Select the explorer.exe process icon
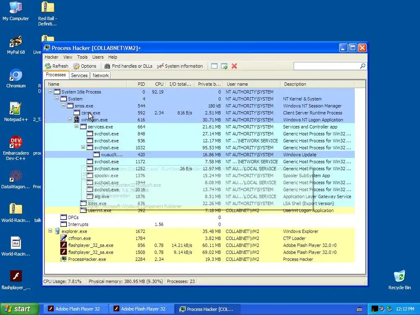 click(x=57, y=231)
